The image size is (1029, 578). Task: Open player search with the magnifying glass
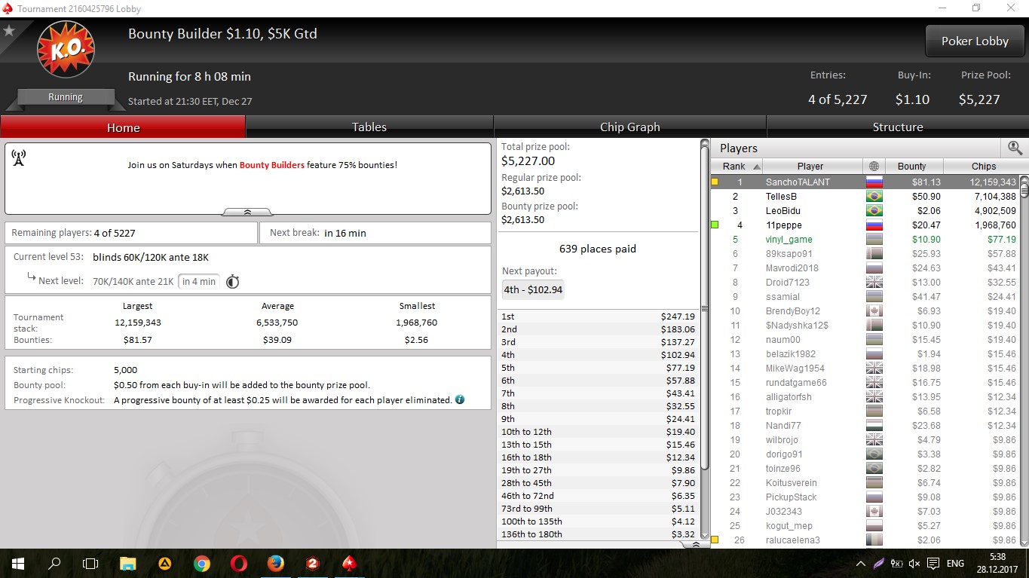1015,148
